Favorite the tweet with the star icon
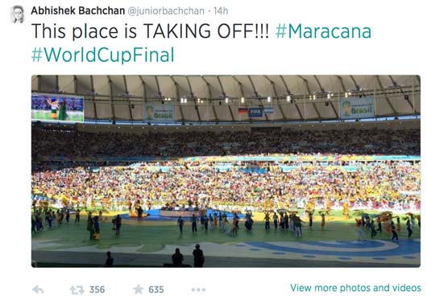Image resolution: width=427 pixels, height=300 pixels. pyautogui.click(x=139, y=290)
